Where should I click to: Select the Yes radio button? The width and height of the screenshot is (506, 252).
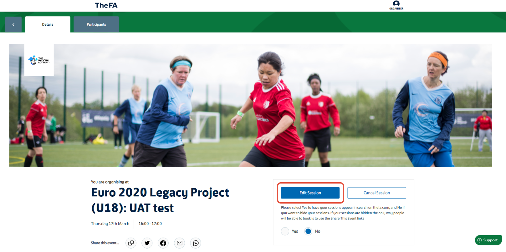(285, 231)
